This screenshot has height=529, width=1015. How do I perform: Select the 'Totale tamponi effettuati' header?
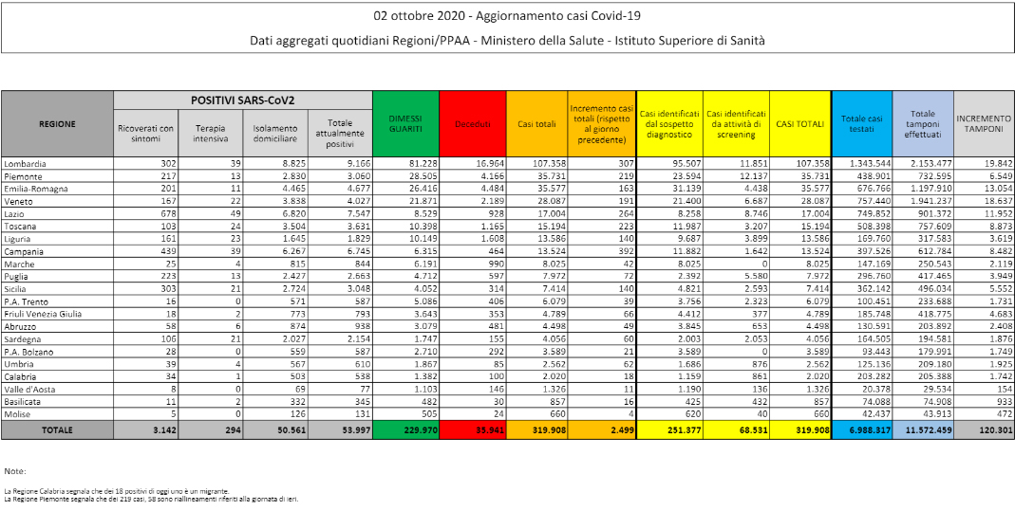coord(923,123)
